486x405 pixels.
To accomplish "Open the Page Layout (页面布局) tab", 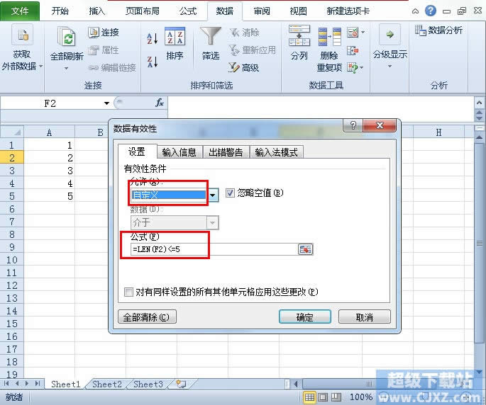I will (x=143, y=11).
